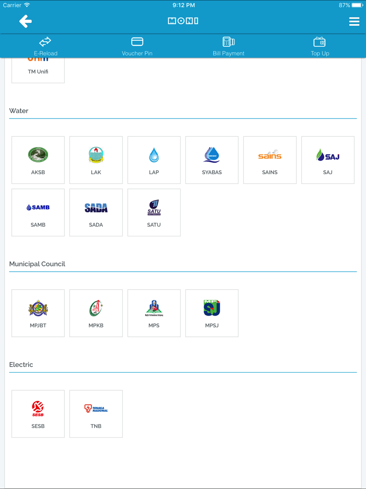Viewport: 366px width, 489px height.
Task: Select the MPJBT municipal council
Action: point(38,313)
